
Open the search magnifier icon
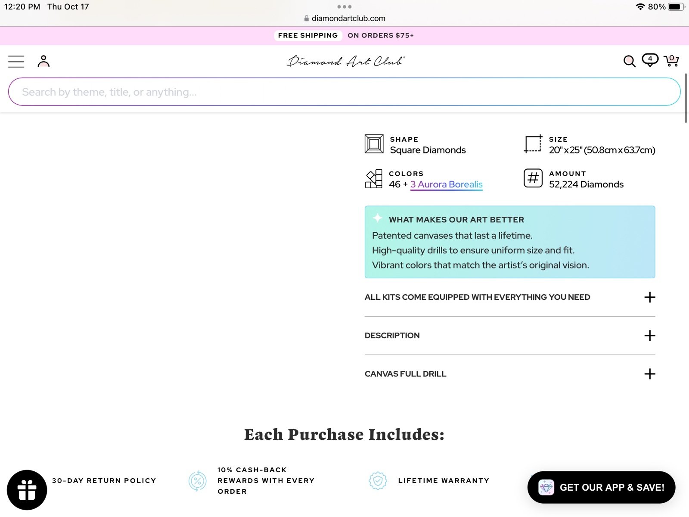(x=629, y=61)
